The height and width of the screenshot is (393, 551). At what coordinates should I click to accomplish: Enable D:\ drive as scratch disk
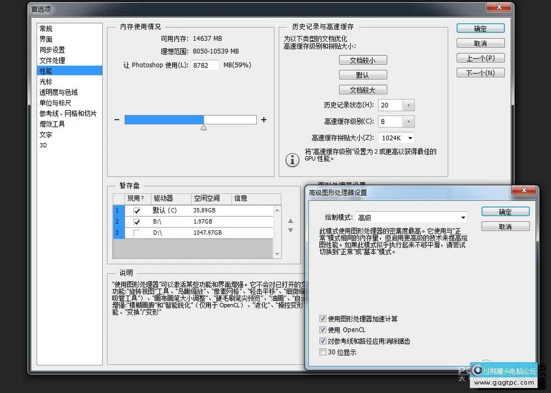(x=137, y=233)
